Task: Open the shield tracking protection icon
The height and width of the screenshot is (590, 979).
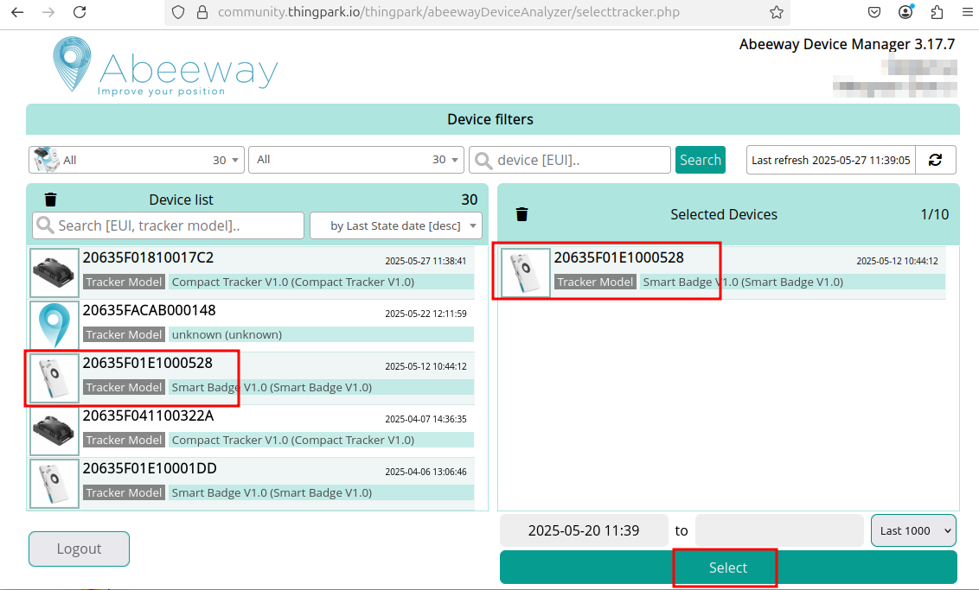Action: coord(178,12)
